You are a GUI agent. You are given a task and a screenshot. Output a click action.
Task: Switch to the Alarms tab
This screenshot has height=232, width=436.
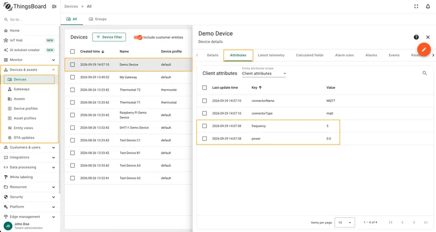coord(371,55)
